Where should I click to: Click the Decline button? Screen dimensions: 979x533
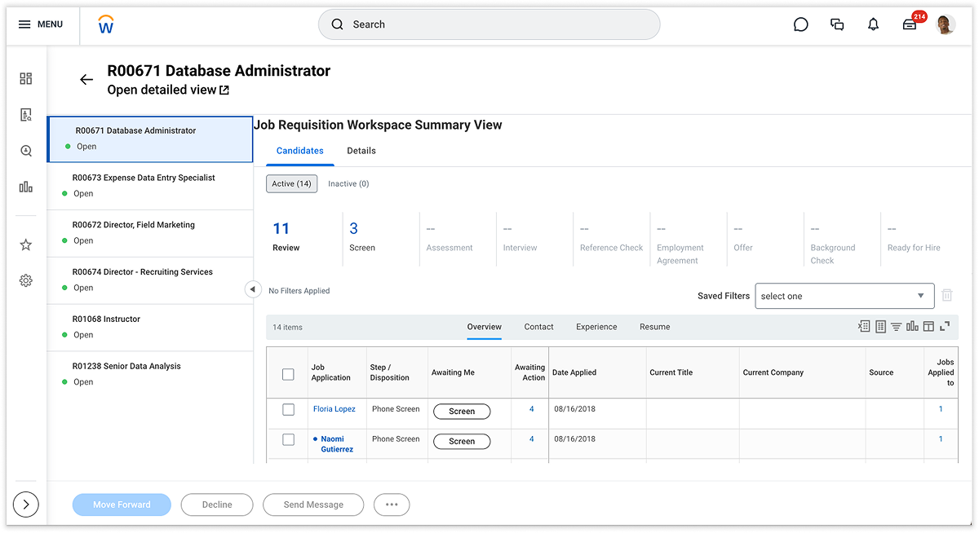217,504
